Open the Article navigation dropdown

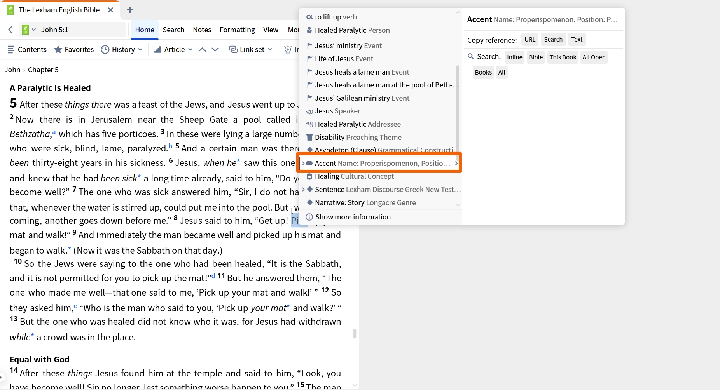[173, 49]
